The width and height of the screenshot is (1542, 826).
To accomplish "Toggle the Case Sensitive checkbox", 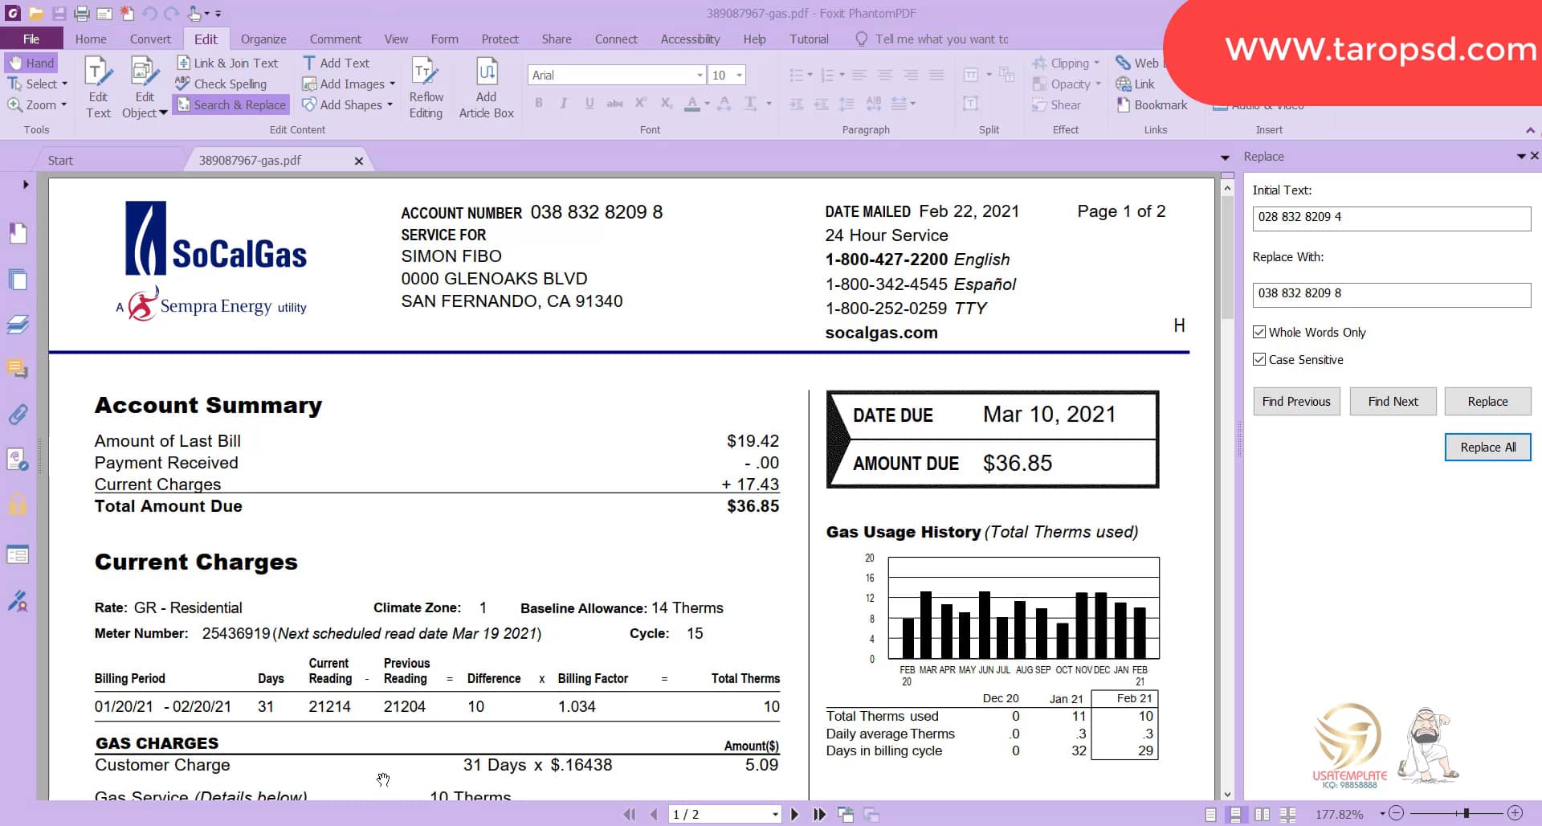I will click(1259, 359).
